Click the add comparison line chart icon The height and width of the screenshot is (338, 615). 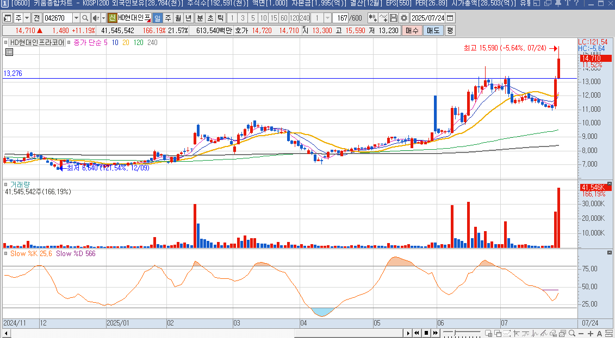click(x=383, y=18)
